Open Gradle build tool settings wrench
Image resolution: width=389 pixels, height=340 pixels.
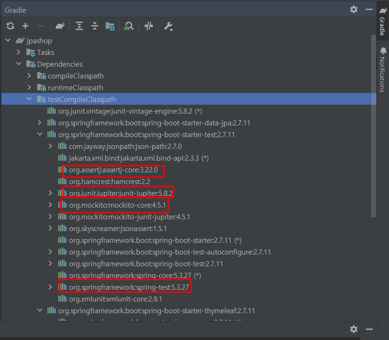pyautogui.click(x=168, y=26)
